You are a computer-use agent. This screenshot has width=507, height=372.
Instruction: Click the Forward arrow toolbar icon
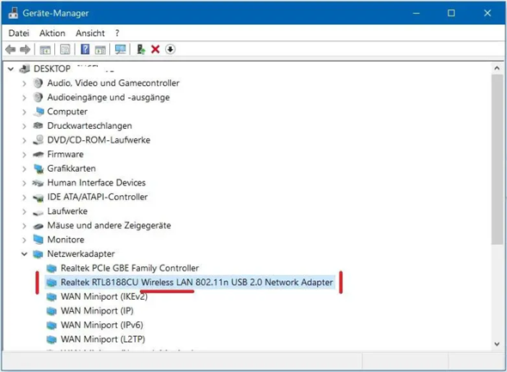click(25, 50)
